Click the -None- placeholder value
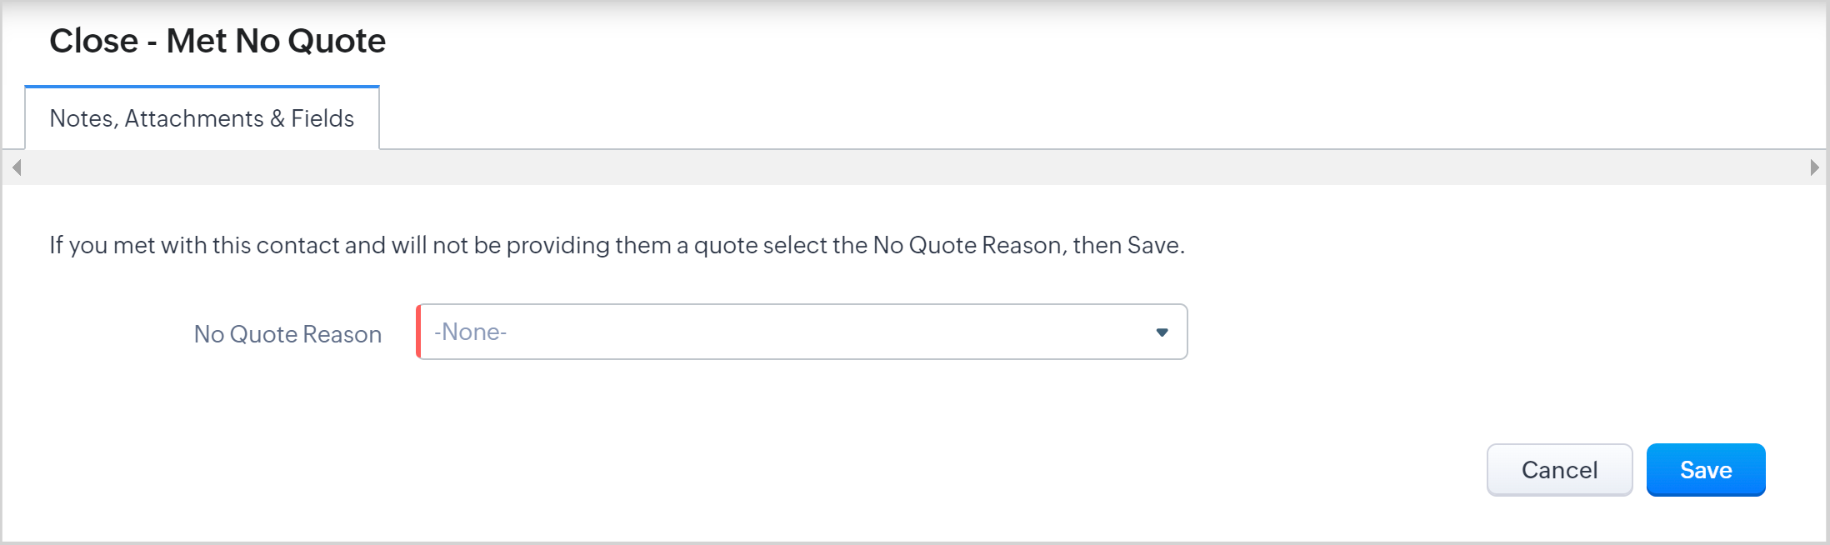The width and height of the screenshot is (1830, 545). [471, 332]
